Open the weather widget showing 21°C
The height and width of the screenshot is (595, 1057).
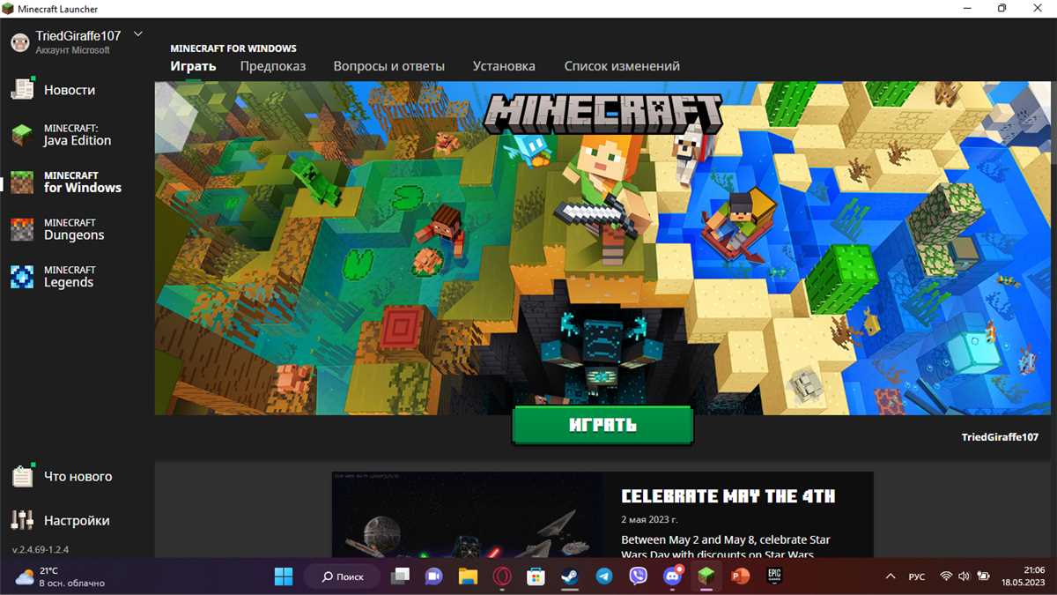[x=60, y=576]
